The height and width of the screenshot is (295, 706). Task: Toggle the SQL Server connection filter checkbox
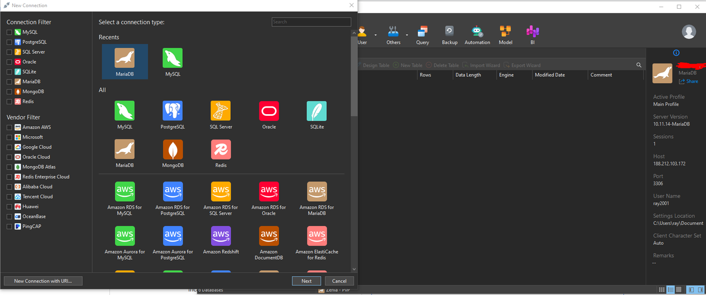pyautogui.click(x=9, y=52)
